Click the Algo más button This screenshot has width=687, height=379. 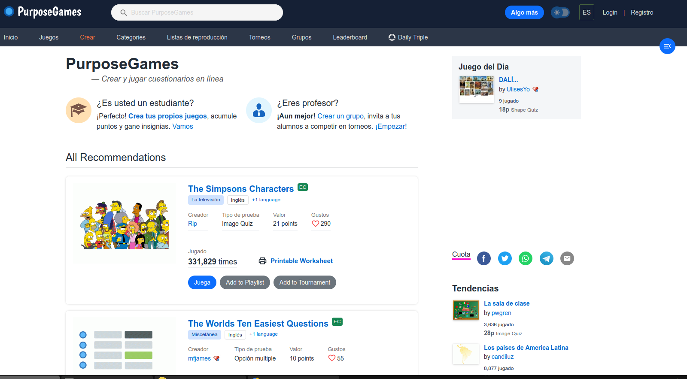[x=524, y=12]
